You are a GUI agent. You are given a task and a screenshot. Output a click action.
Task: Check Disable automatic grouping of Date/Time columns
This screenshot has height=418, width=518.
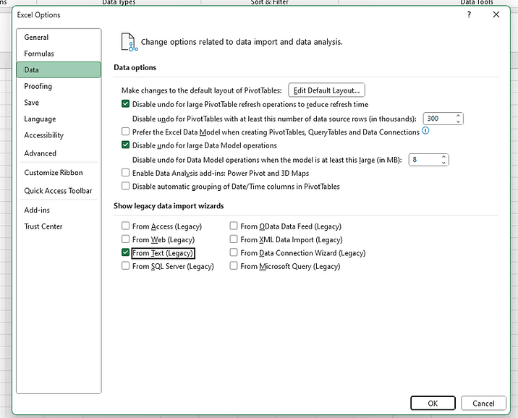tap(126, 186)
